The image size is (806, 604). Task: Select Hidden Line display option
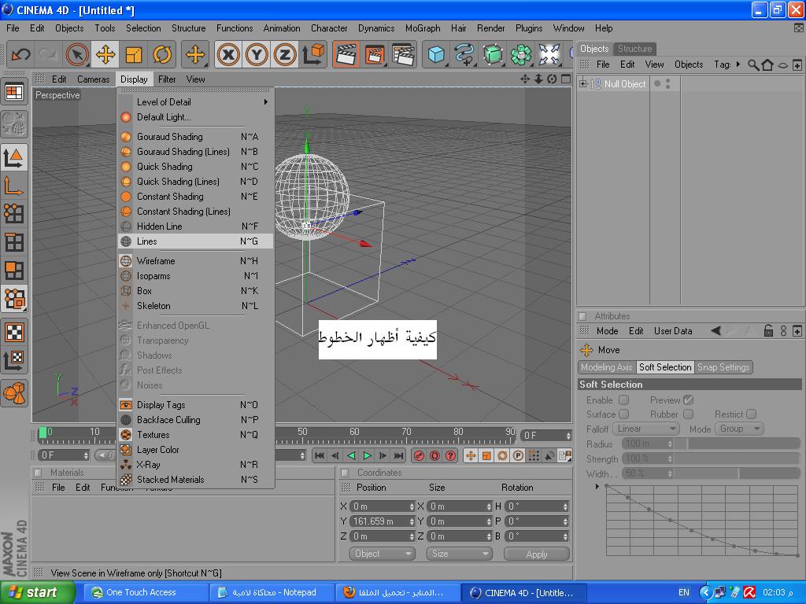pos(195,226)
